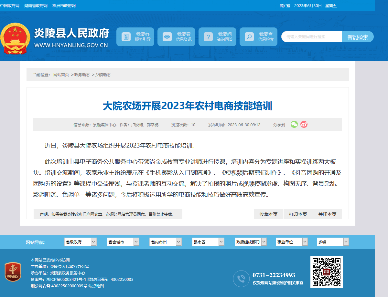
Task: Click the WeChat share icon
Action: [x=294, y=124]
